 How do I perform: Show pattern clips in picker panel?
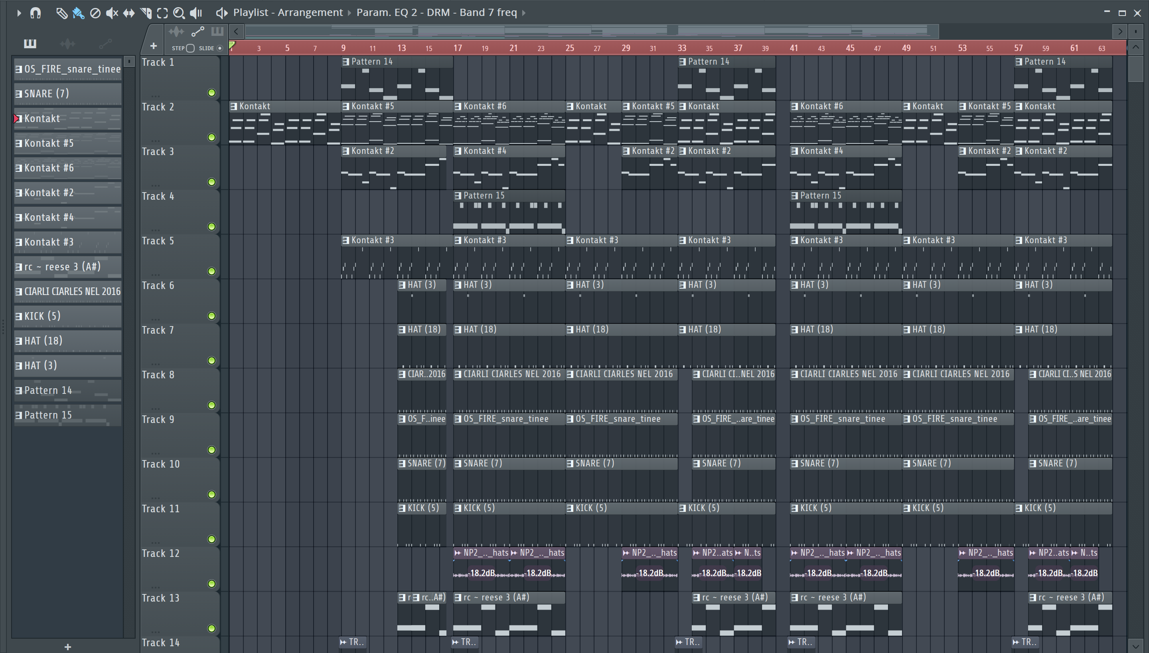[x=30, y=43]
